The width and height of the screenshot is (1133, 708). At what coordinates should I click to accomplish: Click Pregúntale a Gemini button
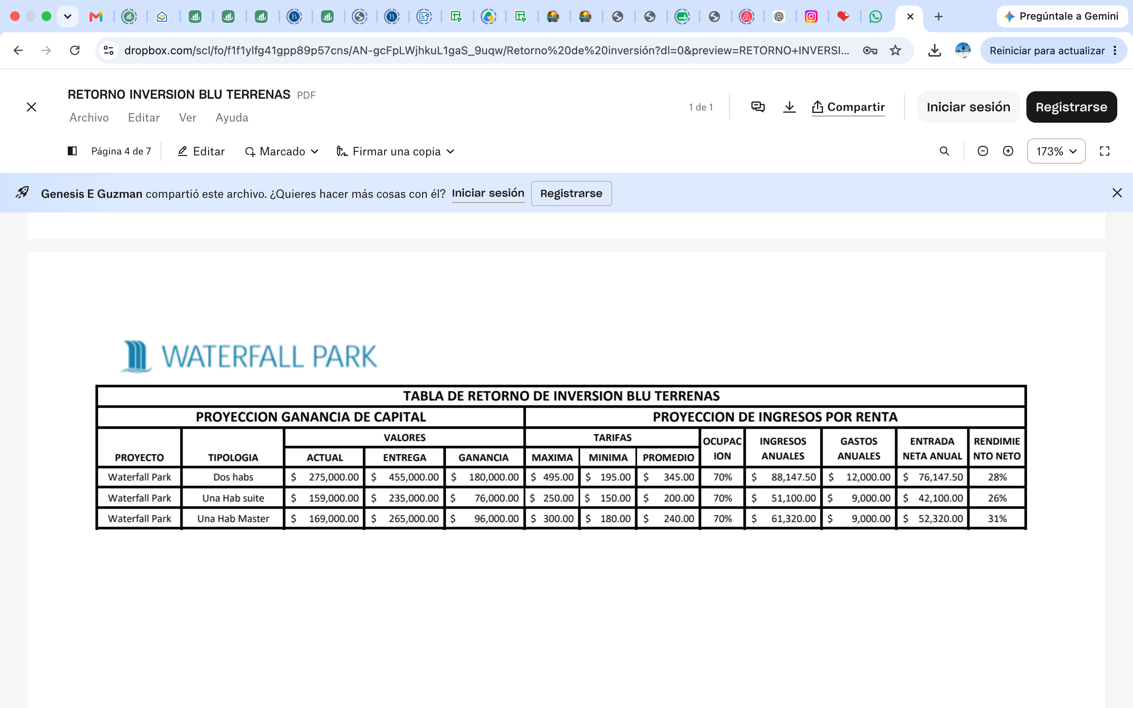coord(1062,17)
